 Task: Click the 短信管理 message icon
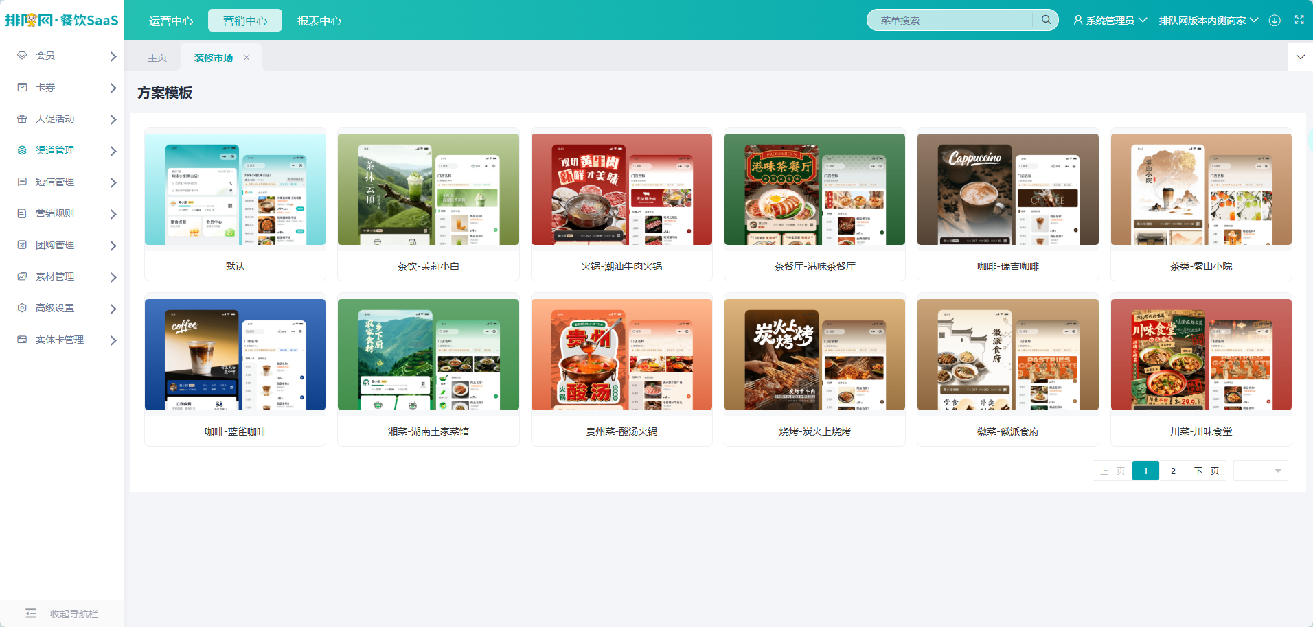pos(22,182)
